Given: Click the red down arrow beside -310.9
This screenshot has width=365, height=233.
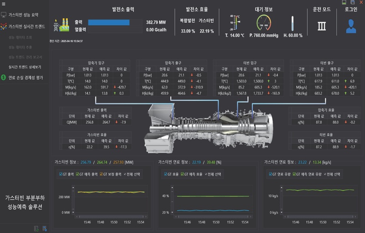Looking at the screenshot, I should [x=192, y=87].
